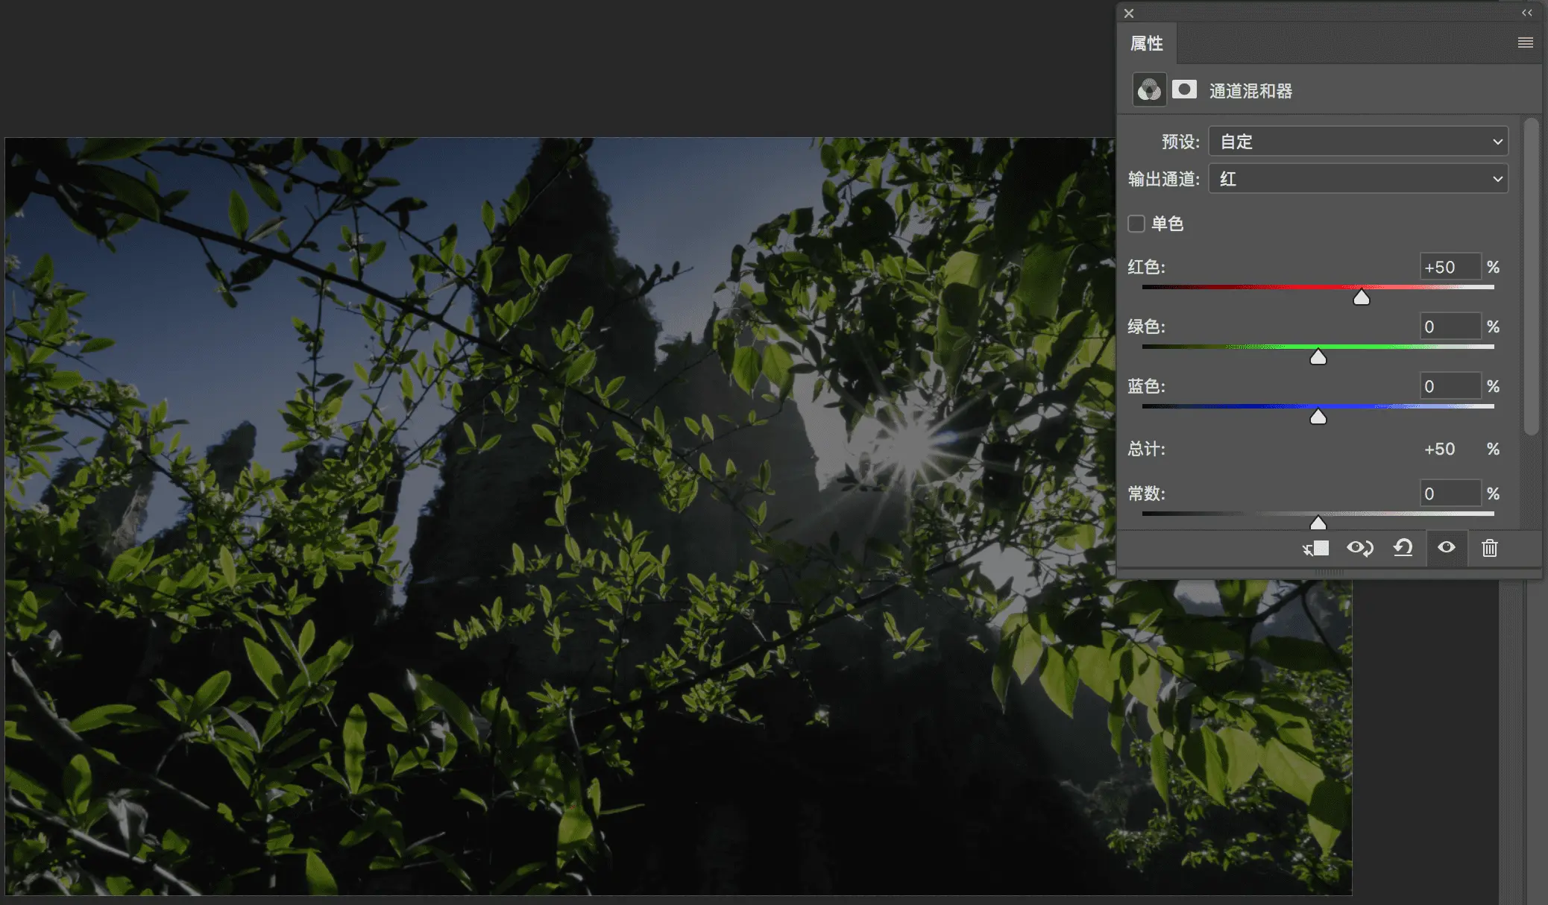Delete the adjustment layer with the trash icon
Screen dimensions: 1548x905
coord(1489,549)
